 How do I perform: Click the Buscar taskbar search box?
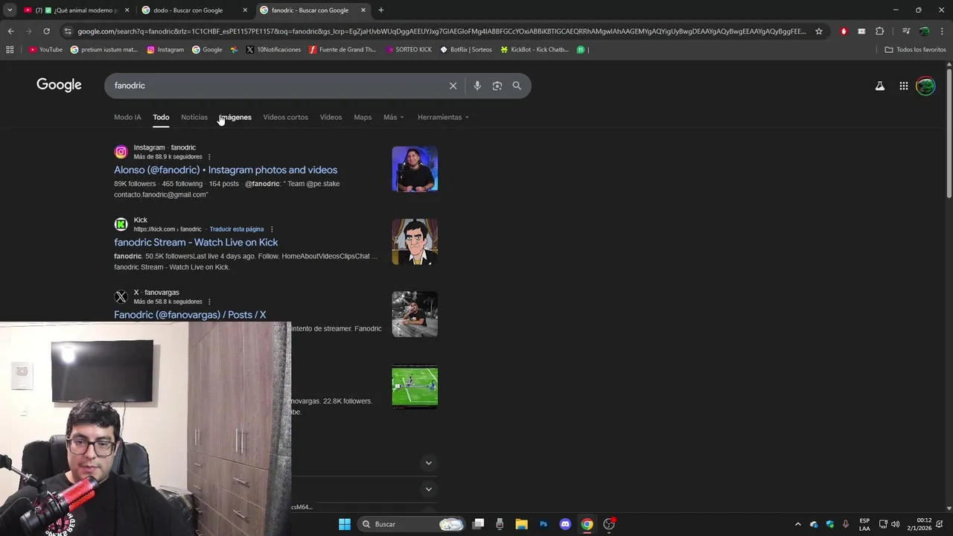(x=411, y=524)
